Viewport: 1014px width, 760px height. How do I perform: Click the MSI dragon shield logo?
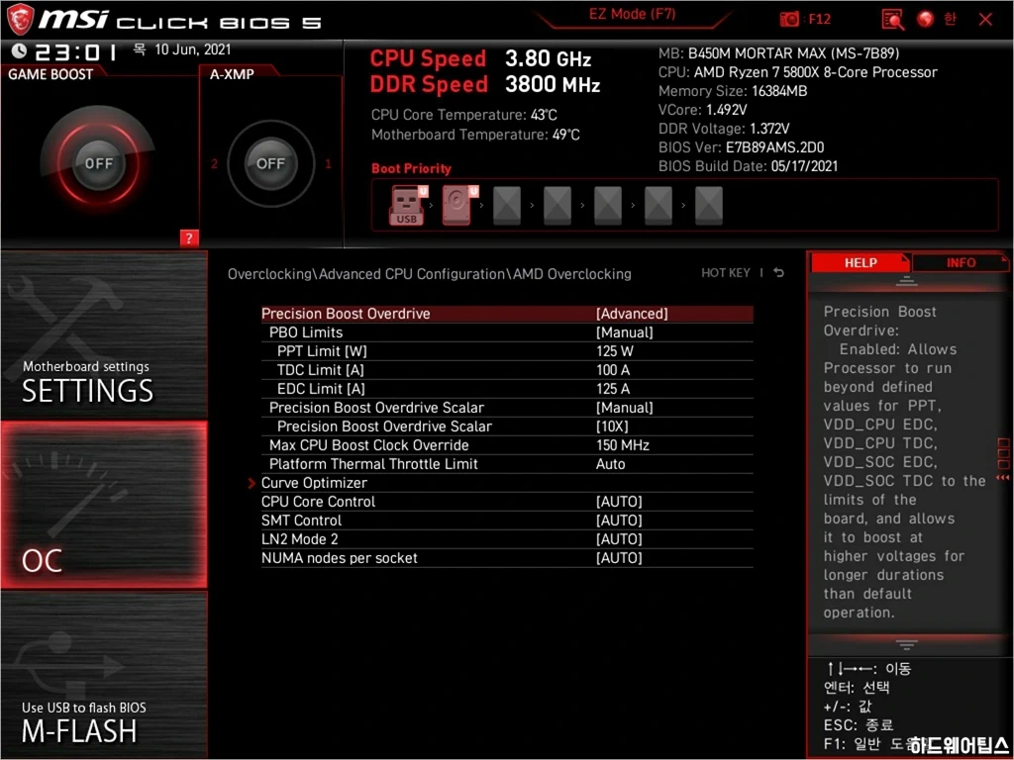point(20,20)
